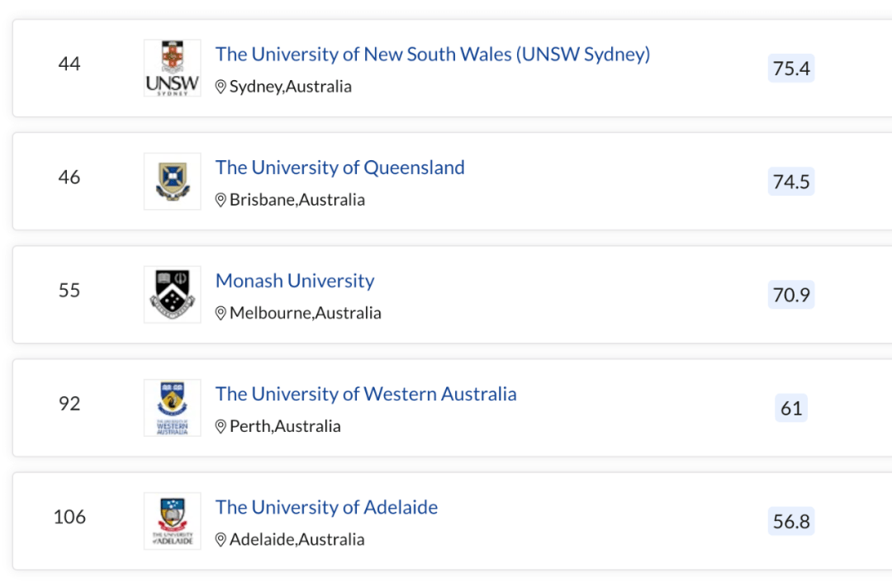892x583 pixels.
Task: Click the location pin beside Brisbane, Australia
Action: point(221,200)
